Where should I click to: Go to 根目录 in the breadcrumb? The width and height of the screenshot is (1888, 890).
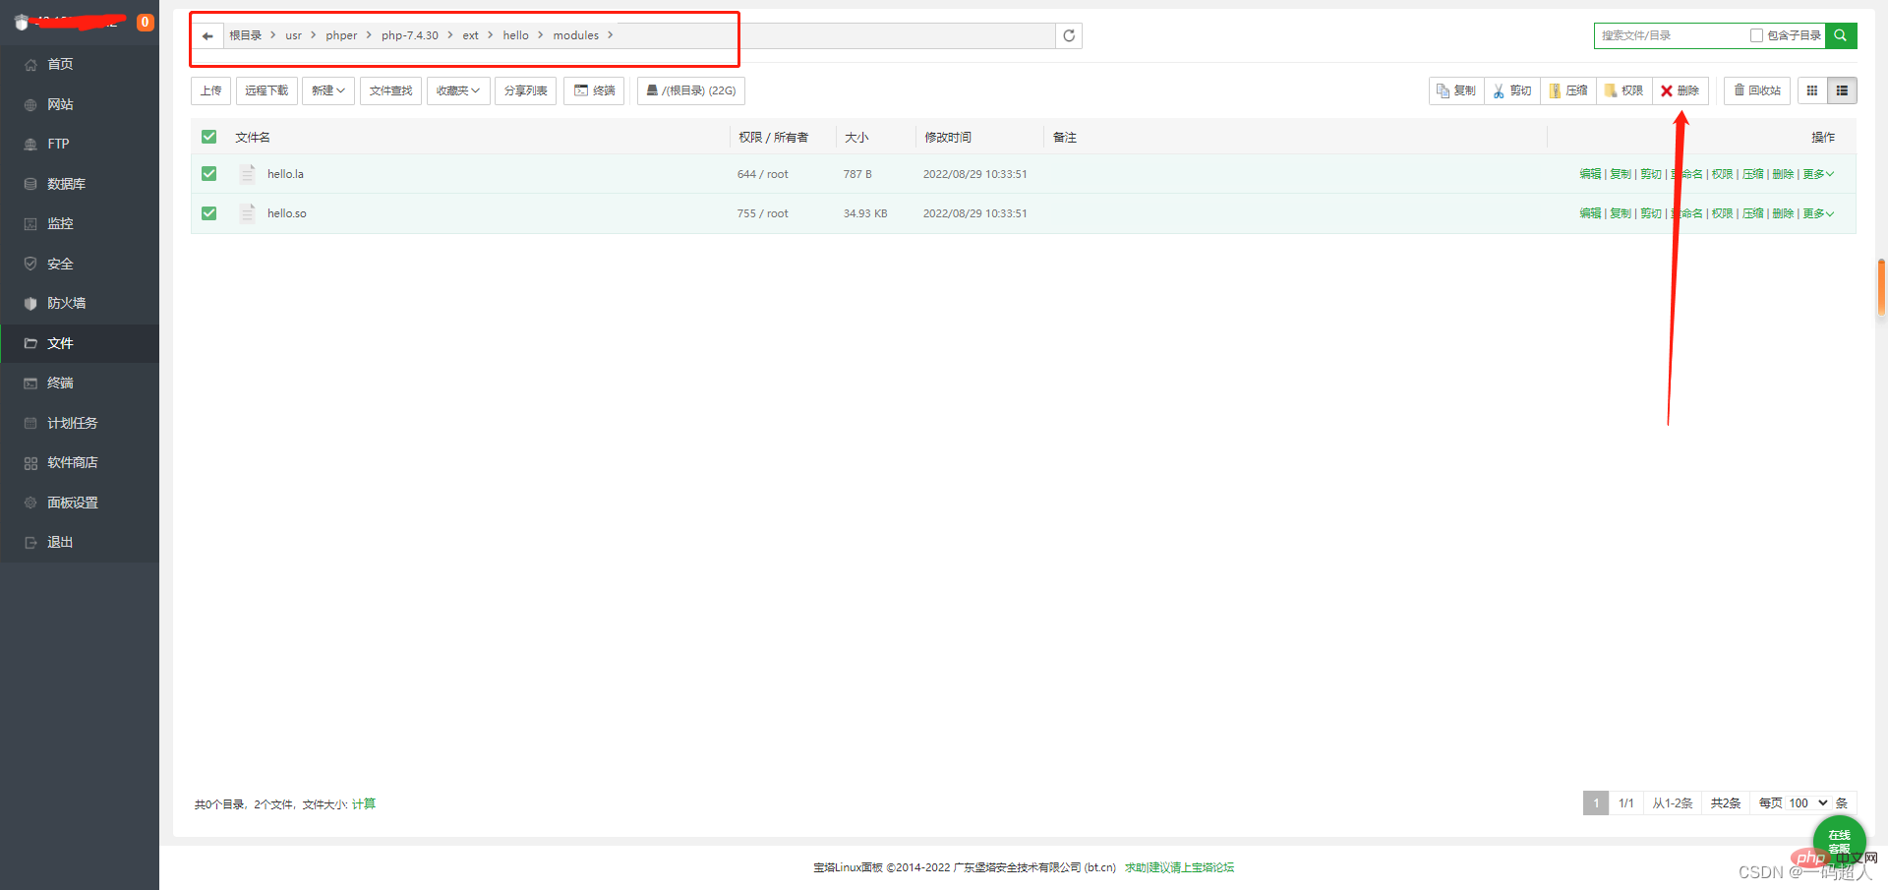click(246, 35)
